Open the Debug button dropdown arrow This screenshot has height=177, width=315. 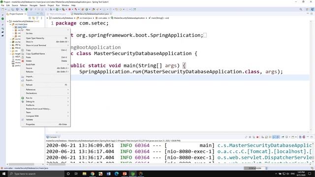[54, 9]
